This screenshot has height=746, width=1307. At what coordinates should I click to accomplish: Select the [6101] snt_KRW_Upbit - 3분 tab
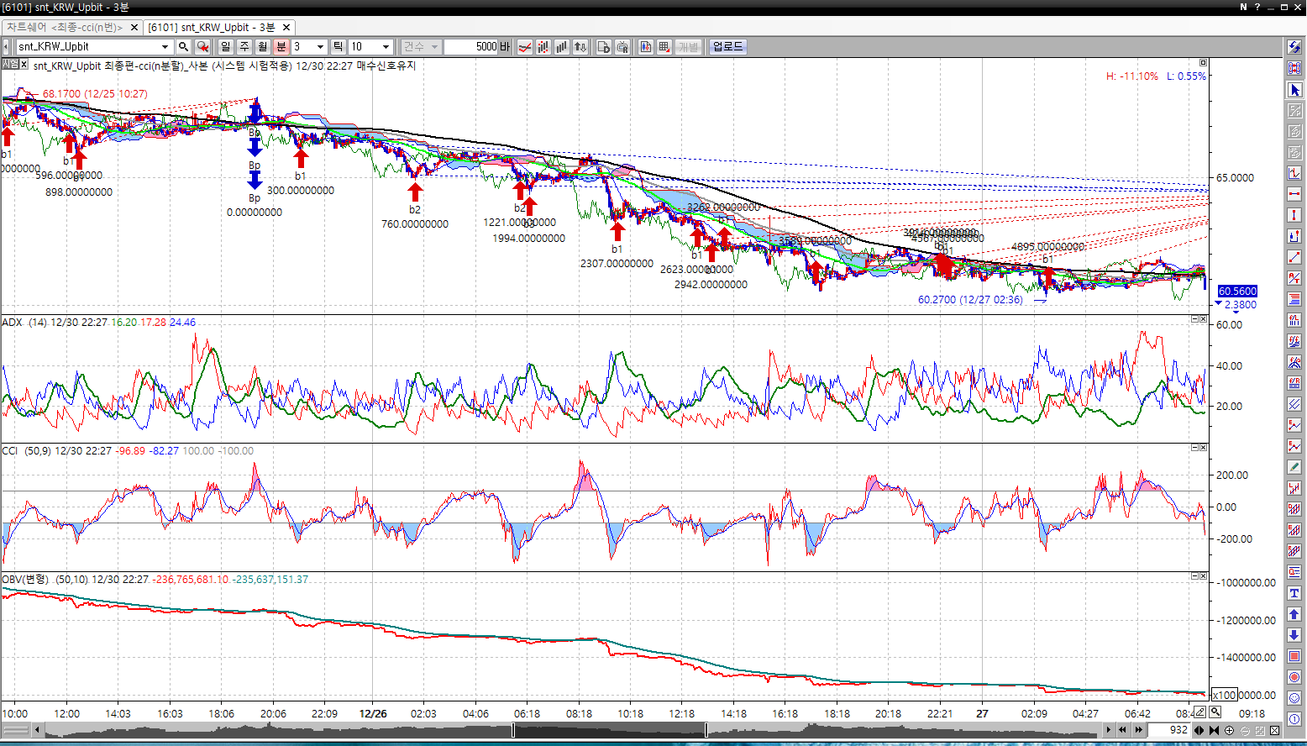point(212,28)
